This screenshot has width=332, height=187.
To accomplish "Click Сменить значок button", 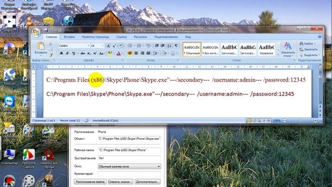I will coord(120,182).
